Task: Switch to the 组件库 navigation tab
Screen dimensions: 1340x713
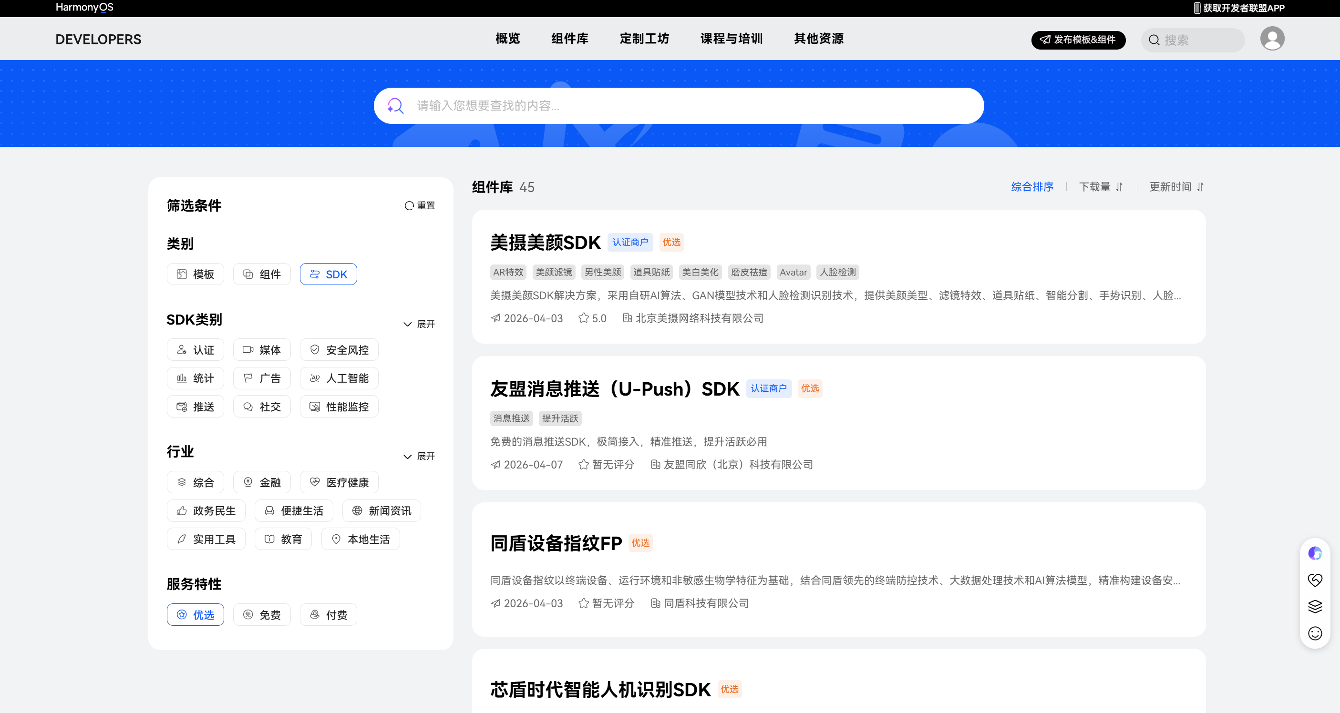Action: click(x=569, y=39)
